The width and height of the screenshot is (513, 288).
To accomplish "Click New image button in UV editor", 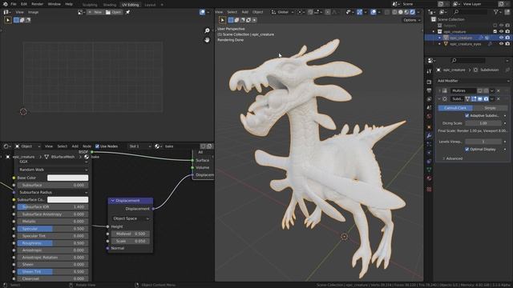I will (95, 12).
